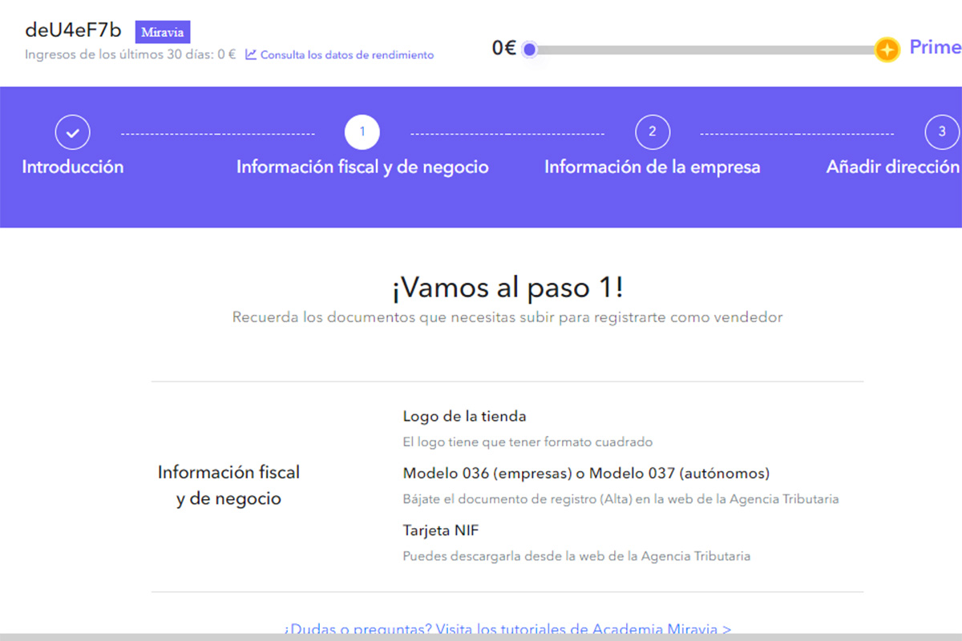
Task: Select step 3 circle icon
Action: 942,132
